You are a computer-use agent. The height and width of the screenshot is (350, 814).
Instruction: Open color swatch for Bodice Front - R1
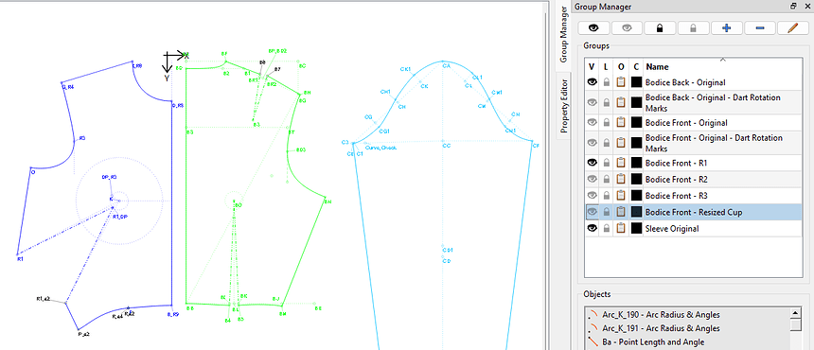636,163
